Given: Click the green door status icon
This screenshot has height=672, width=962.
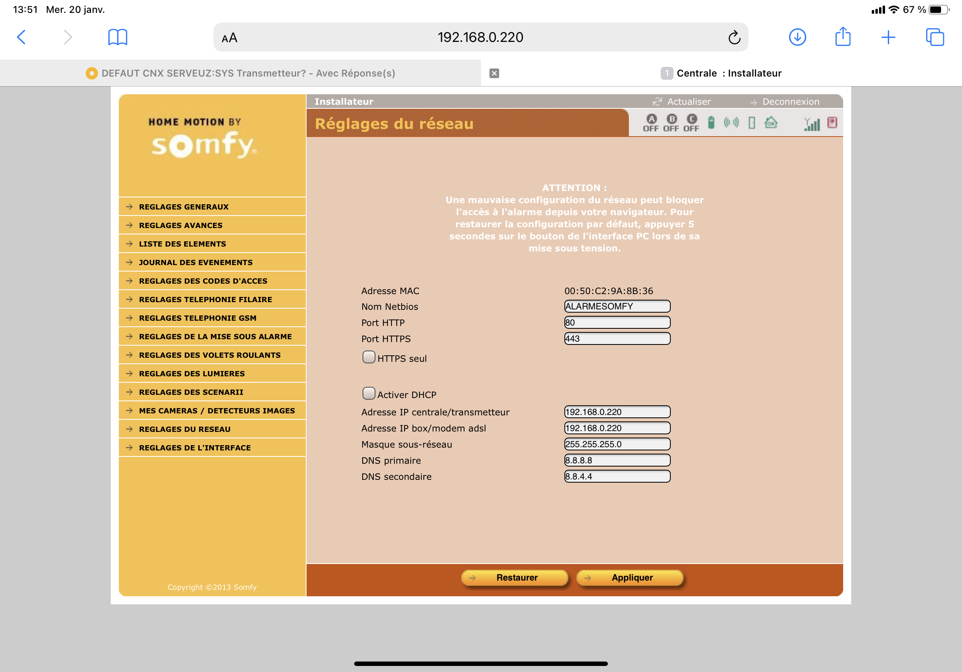Looking at the screenshot, I should [752, 123].
